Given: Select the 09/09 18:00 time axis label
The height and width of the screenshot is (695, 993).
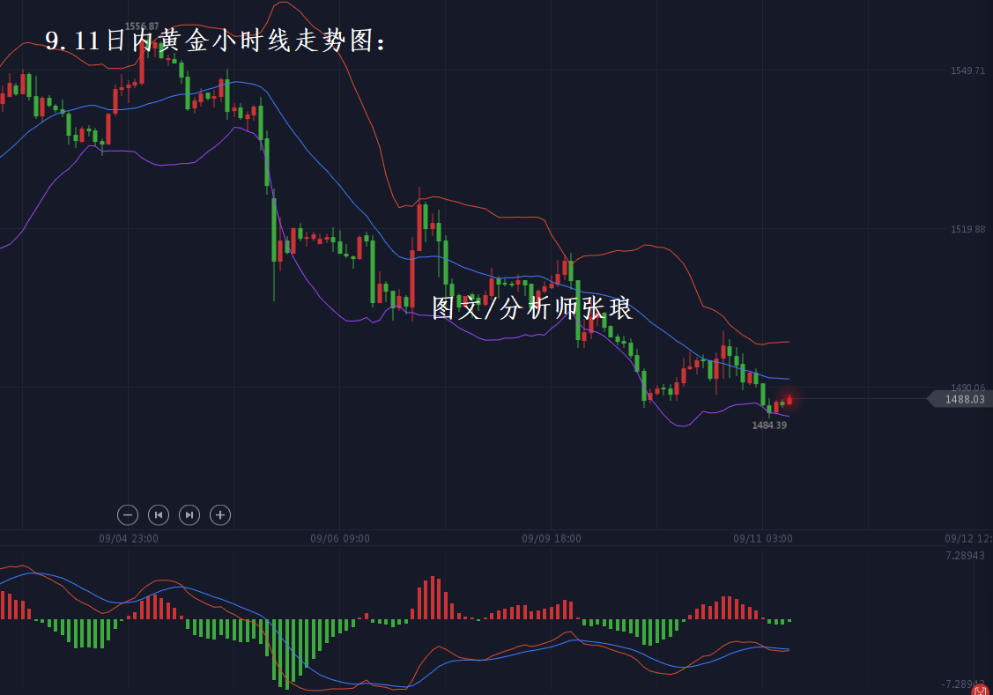Looking at the screenshot, I should (552, 538).
